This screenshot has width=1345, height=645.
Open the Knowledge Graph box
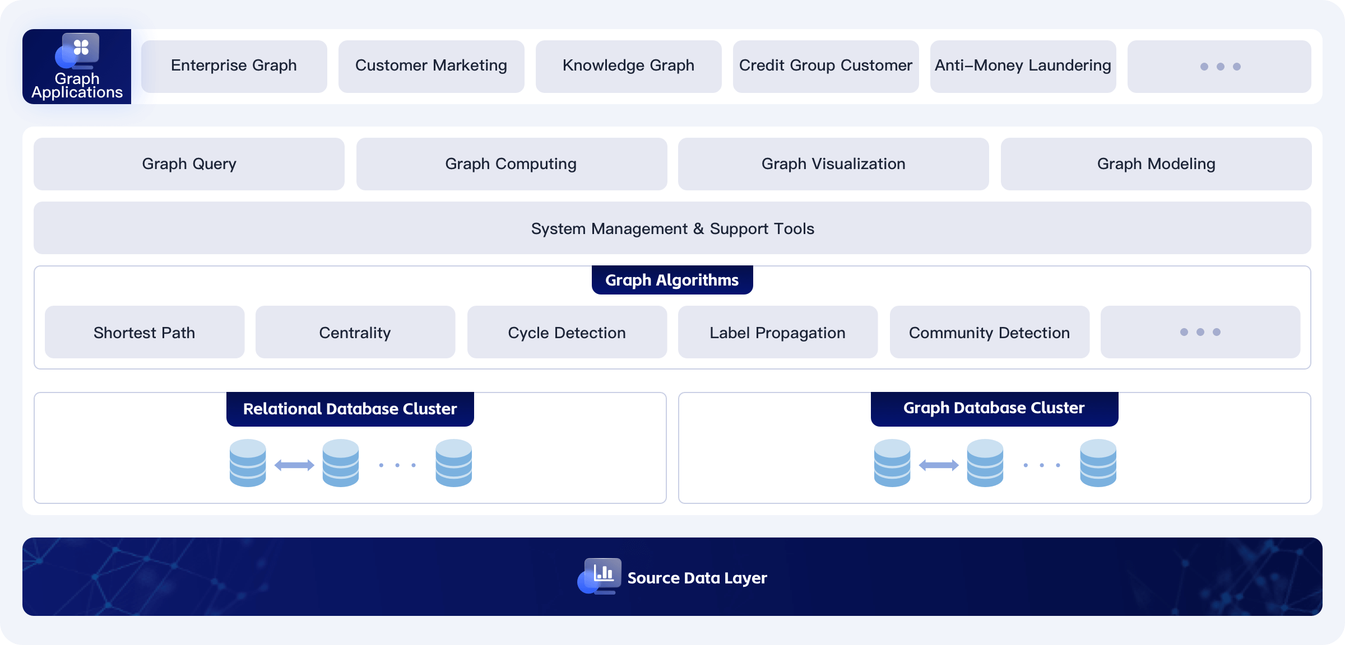(x=629, y=67)
